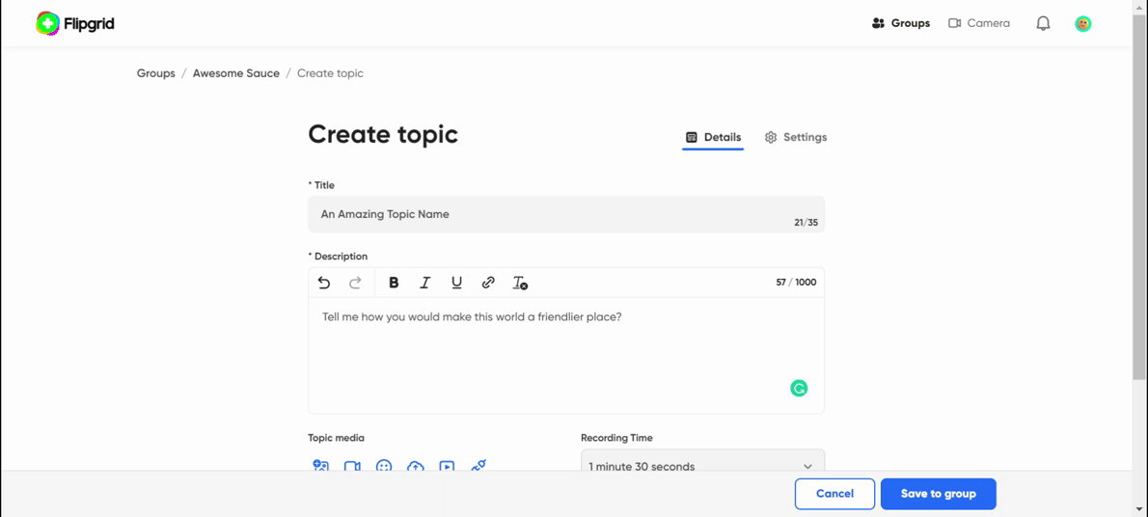Open Groups in the top navigation

click(x=901, y=23)
